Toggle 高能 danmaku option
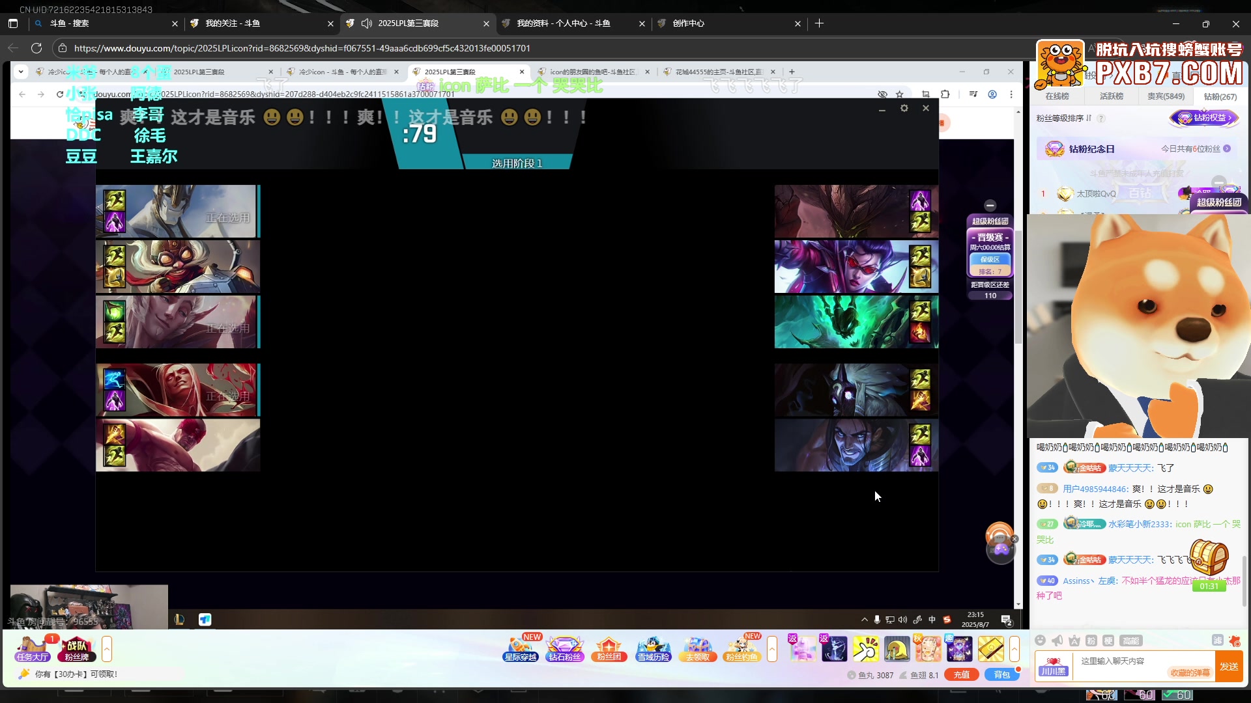This screenshot has width=1251, height=703. tap(1131, 641)
